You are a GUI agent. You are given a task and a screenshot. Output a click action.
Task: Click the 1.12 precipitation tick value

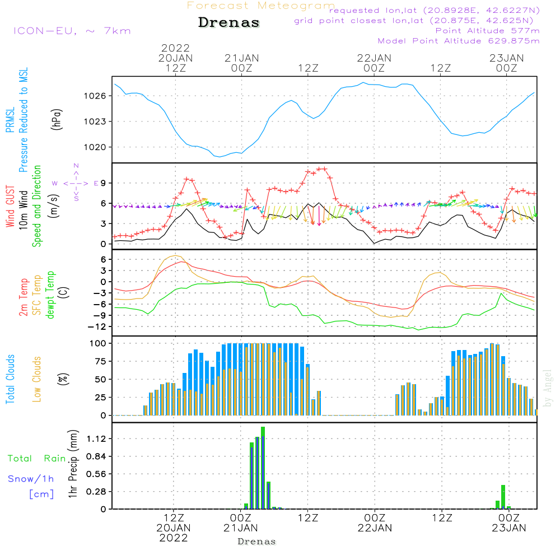pyautogui.click(x=96, y=438)
